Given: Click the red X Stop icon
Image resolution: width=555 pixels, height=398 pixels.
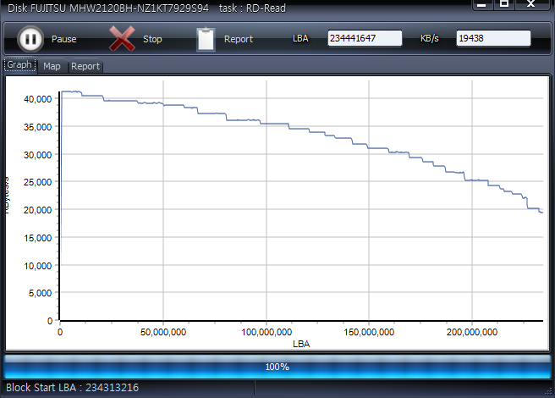Looking at the screenshot, I should click(122, 39).
